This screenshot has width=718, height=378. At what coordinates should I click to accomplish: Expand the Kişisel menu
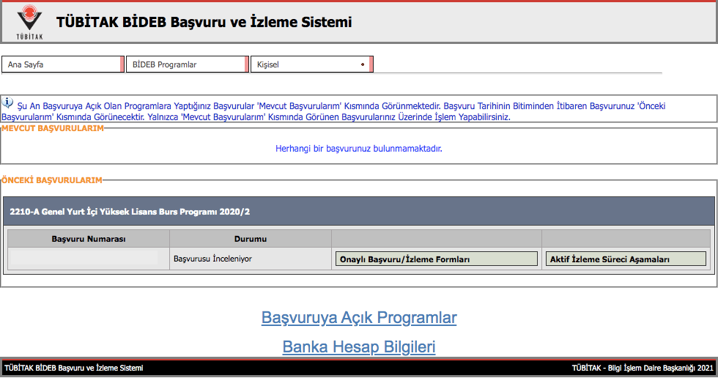311,64
